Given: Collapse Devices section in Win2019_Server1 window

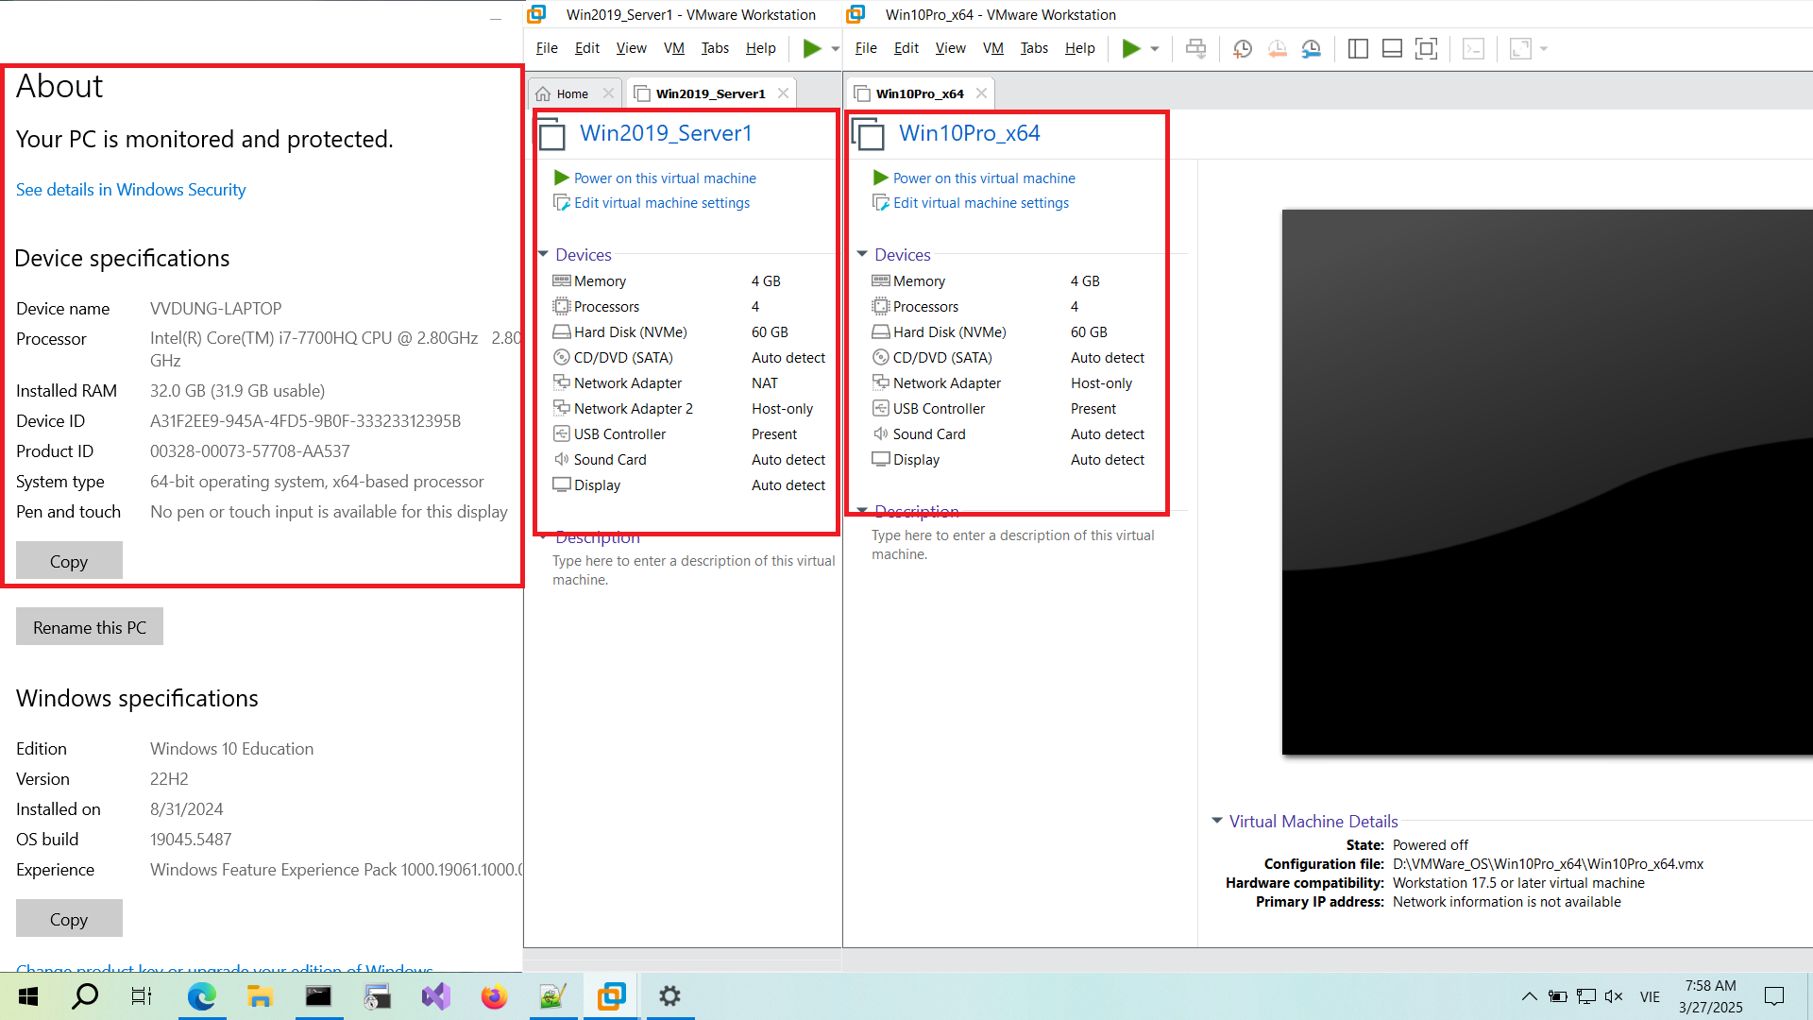Looking at the screenshot, I should [x=543, y=254].
